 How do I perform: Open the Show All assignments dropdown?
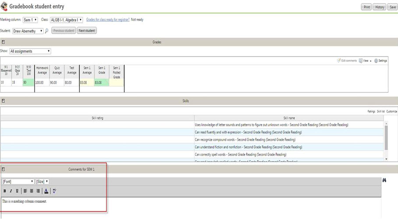pos(30,51)
